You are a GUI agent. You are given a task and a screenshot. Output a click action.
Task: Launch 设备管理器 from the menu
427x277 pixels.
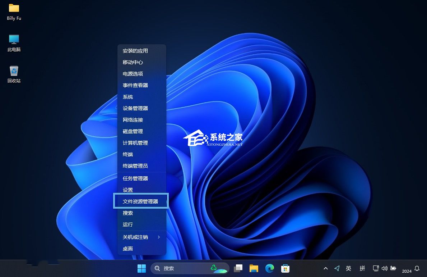(x=141, y=108)
